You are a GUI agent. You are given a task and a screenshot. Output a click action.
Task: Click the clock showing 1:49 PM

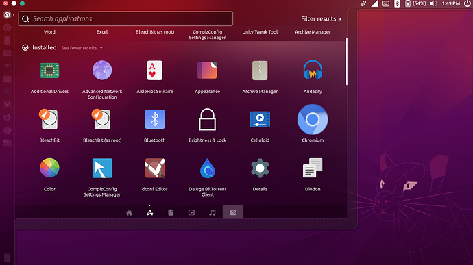tap(451, 3)
